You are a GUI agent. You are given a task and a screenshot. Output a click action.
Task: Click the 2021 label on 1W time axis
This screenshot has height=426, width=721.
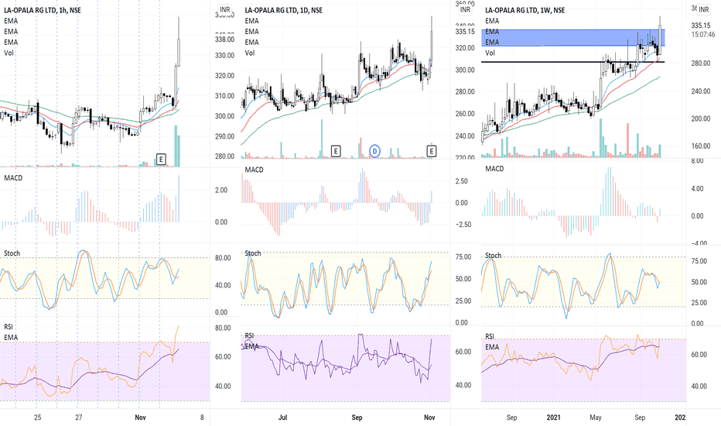click(554, 417)
